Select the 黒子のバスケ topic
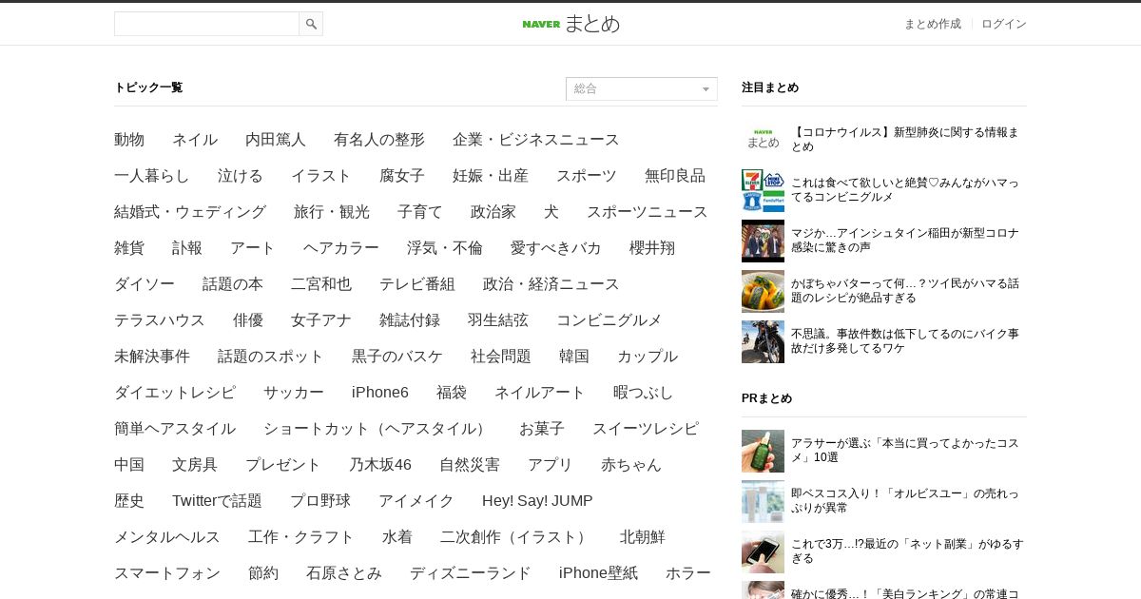 coord(397,357)
